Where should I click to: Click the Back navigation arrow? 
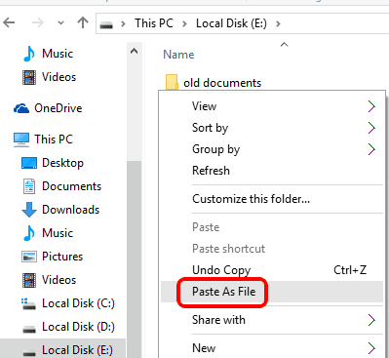9,23
